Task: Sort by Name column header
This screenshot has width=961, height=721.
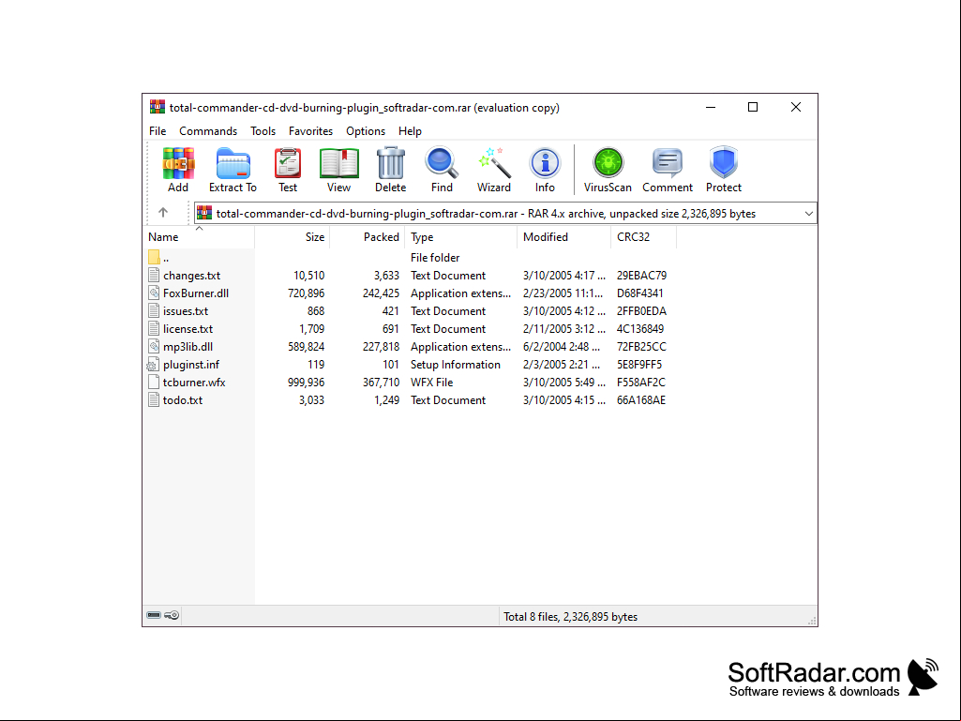Action: (x=199, y=236)
